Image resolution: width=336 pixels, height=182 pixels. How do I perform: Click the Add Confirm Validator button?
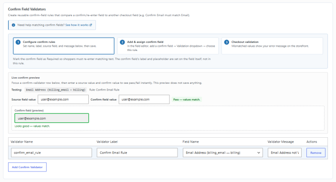[x=27, y=167]
